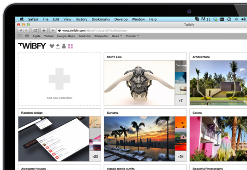Click the volume speaker icon

pyautogui.click(x=243, y=19)
